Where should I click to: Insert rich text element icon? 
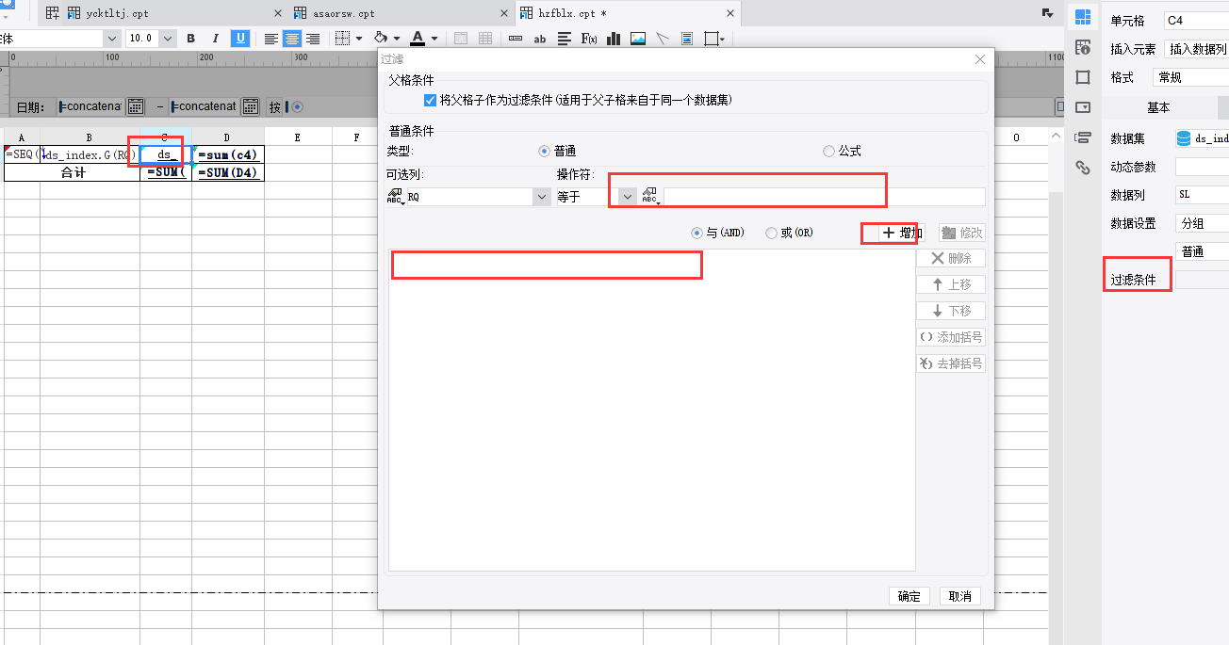pos(565,39)
